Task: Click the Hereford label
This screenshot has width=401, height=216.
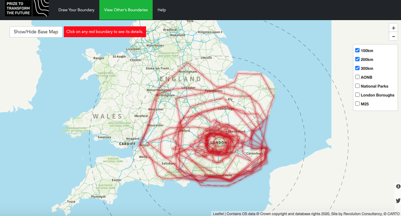Action: click(x=141, y=116)
